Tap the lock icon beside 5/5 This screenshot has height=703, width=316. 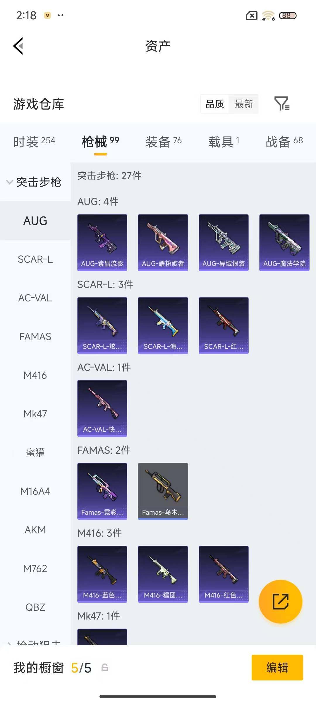[105, 668]
